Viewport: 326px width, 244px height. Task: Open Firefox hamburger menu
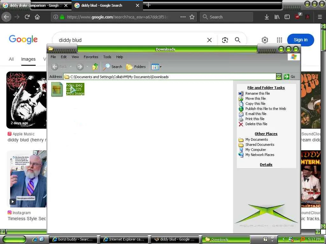click(x=320, y=17)
